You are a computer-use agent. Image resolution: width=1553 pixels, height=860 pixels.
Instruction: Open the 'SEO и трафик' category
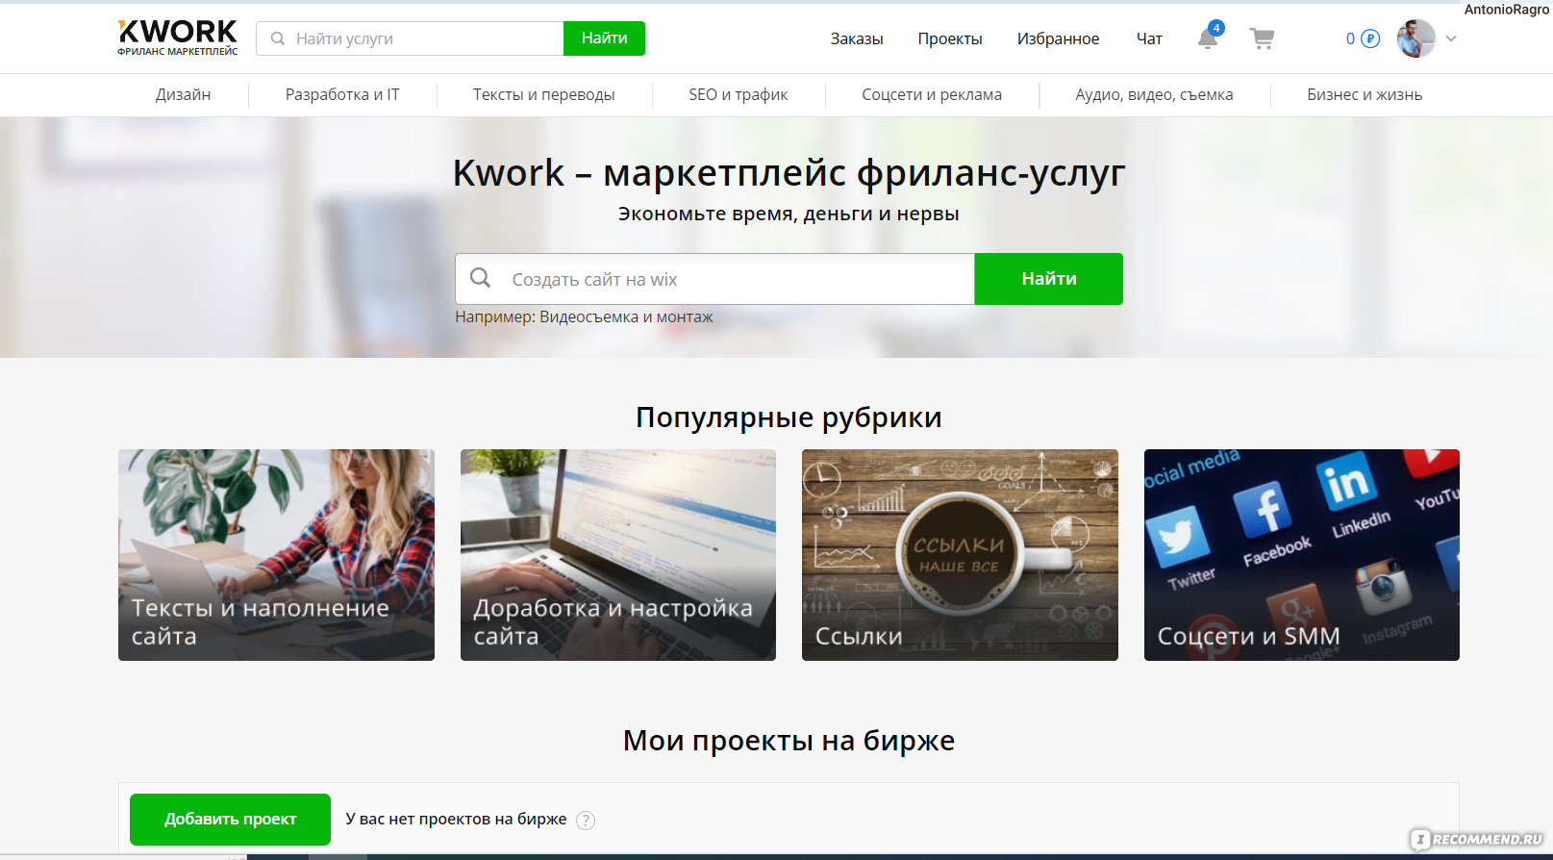[x=738, y=94]
